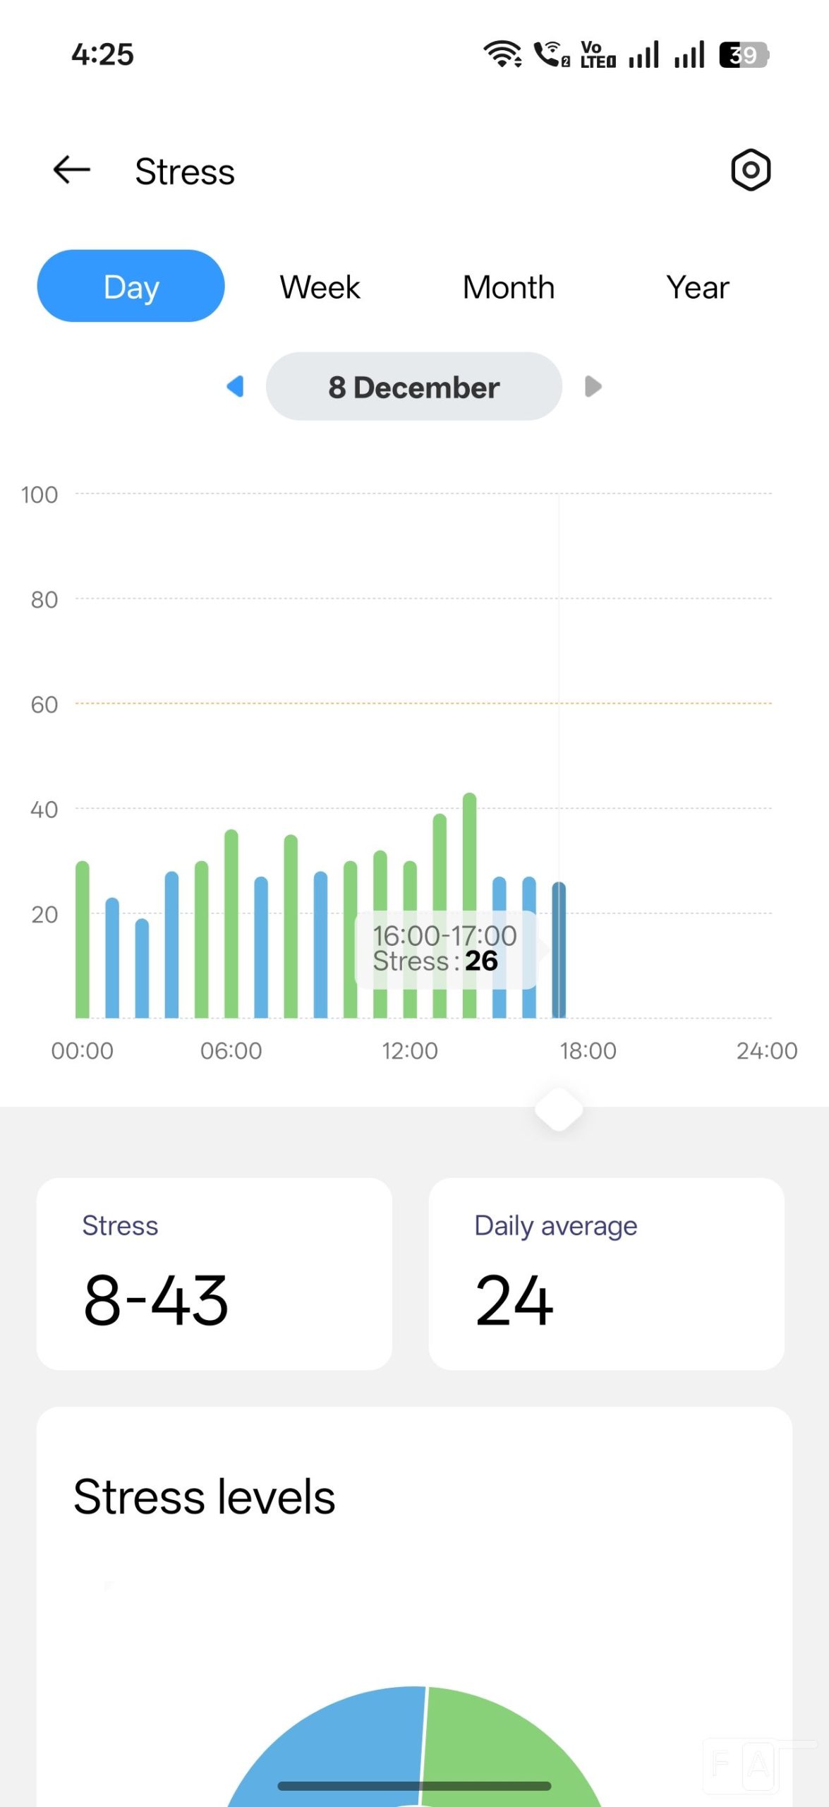This screenshot has height=1807, width=829.
Task: Tap the battery indicator icon
Action: point(743,54)
